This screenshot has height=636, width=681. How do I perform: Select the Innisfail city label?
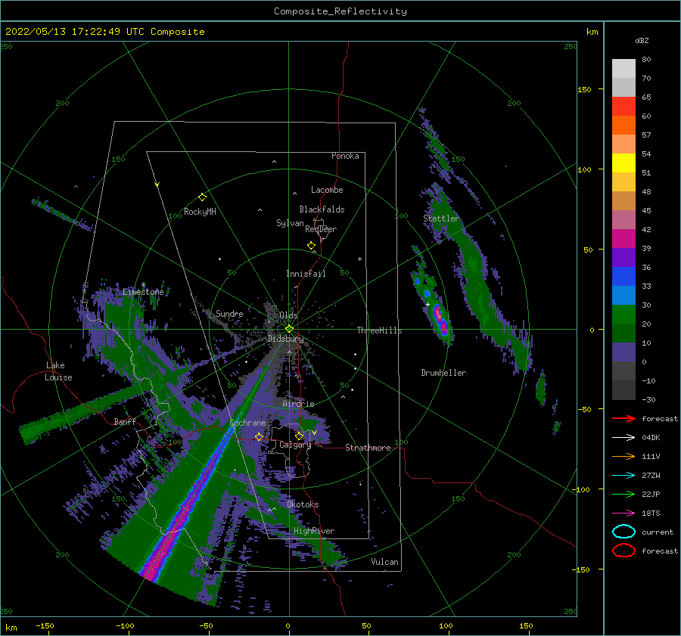pyautogui.click(x=306, y=274)
